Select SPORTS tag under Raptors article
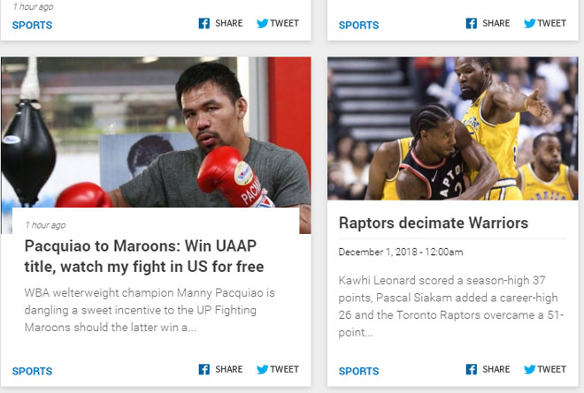The height and width of the screenshot is (393, 584). [x=358, y=371]
